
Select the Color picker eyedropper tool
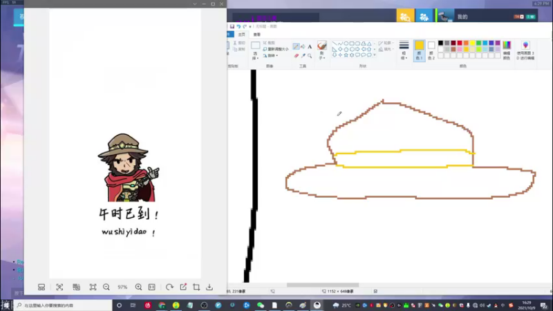[x=303, y=56]
